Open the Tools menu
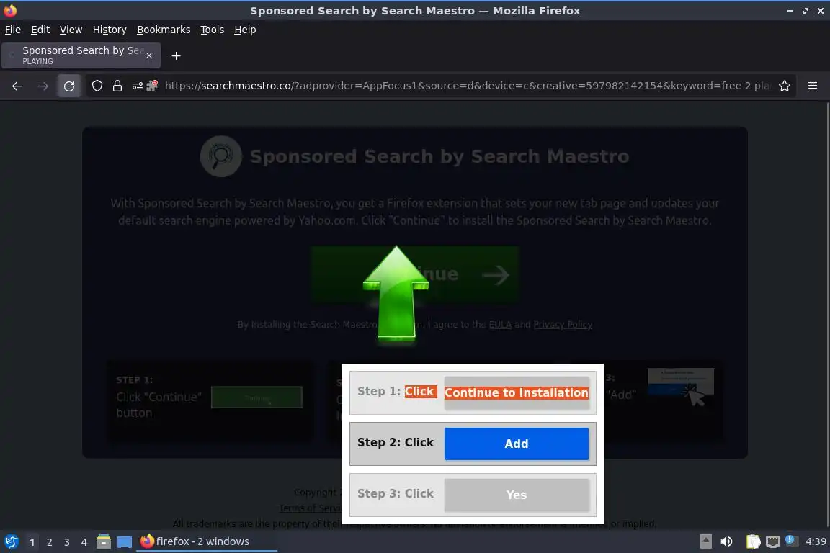830x553 pixels. point(213,30)
